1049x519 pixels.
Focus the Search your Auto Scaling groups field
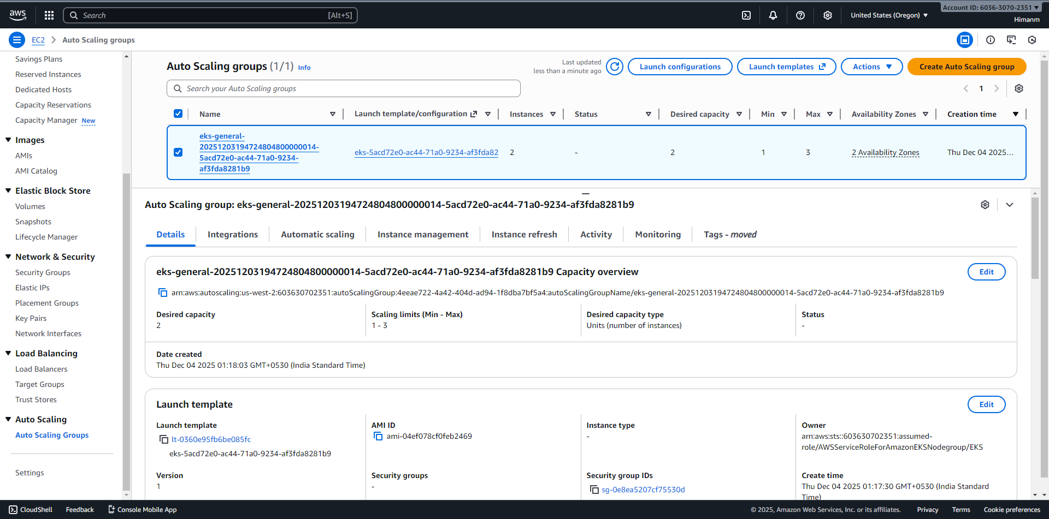350,88
